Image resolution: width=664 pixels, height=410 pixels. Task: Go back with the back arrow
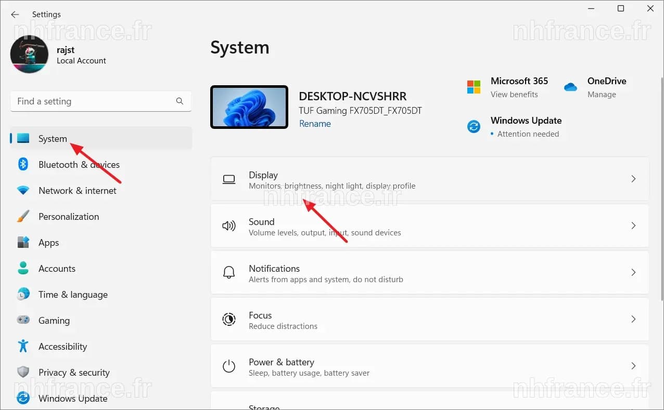(x=15, y=15)
